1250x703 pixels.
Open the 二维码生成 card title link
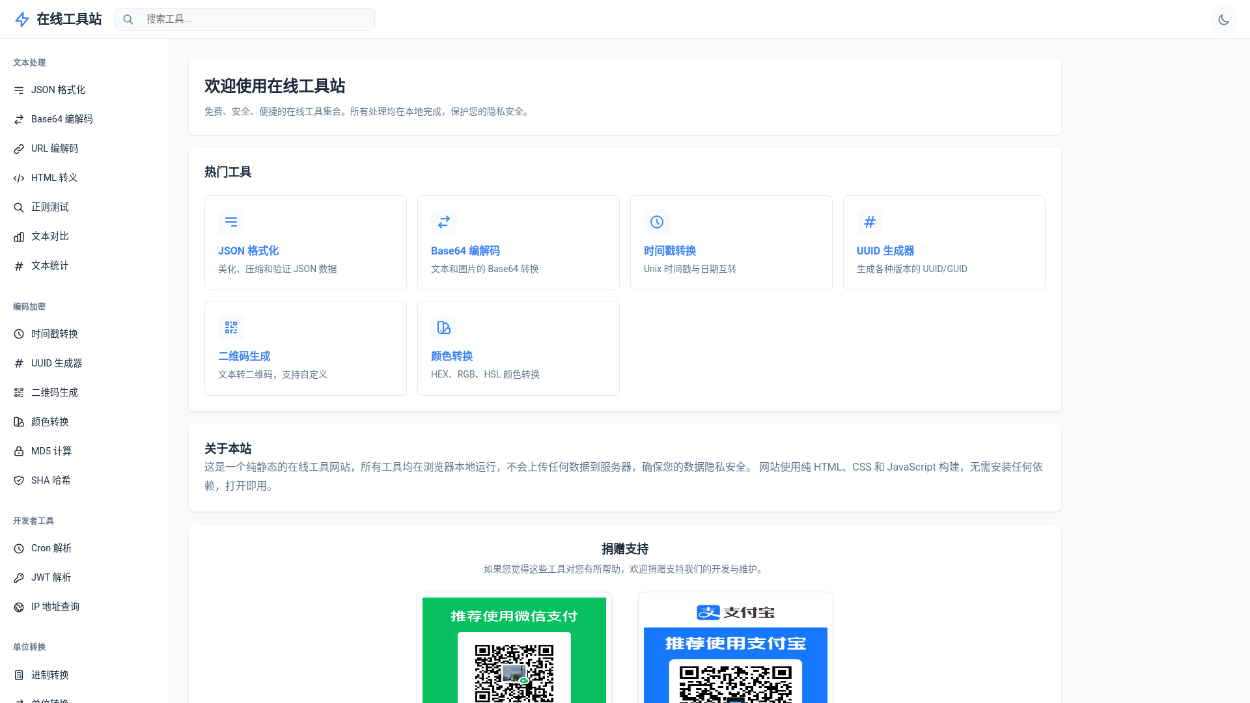[x=244, y=356]
